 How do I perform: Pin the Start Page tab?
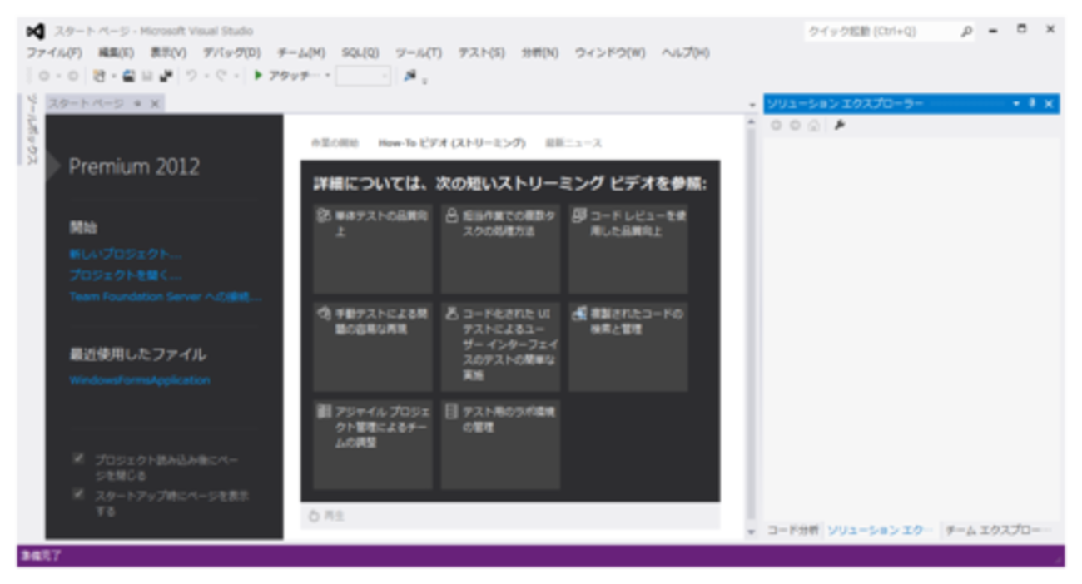click(138, 104)
